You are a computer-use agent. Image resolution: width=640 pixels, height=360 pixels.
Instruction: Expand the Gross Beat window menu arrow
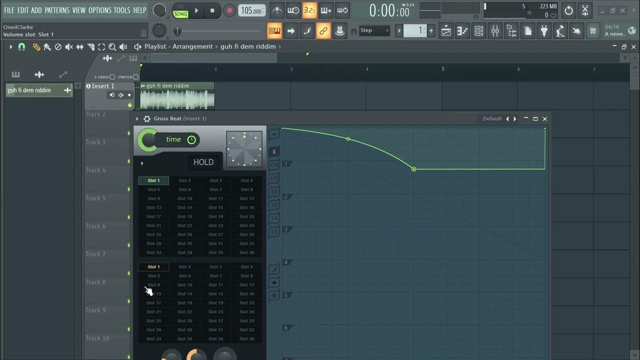137,118
